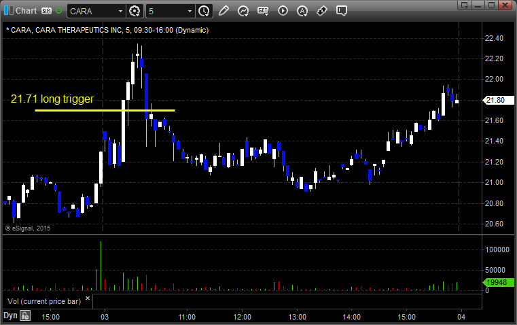Click the bar replay play icon
The height and width of the screenshot is (325, 517).
coord(283,11)
